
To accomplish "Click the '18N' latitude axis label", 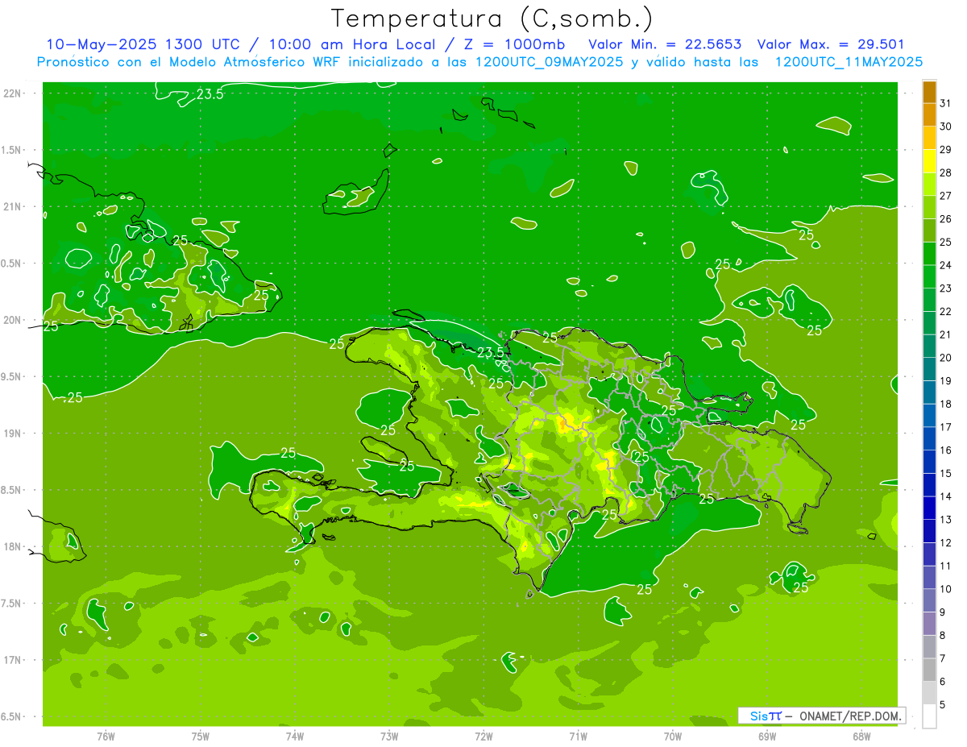I will (x=12, y=546).
